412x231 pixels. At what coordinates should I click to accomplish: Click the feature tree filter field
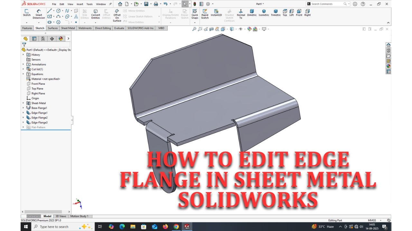point(46,45)
